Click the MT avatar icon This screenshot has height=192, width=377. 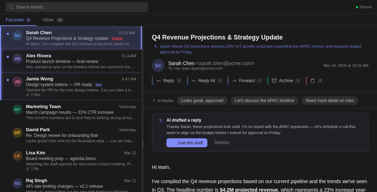17,110
